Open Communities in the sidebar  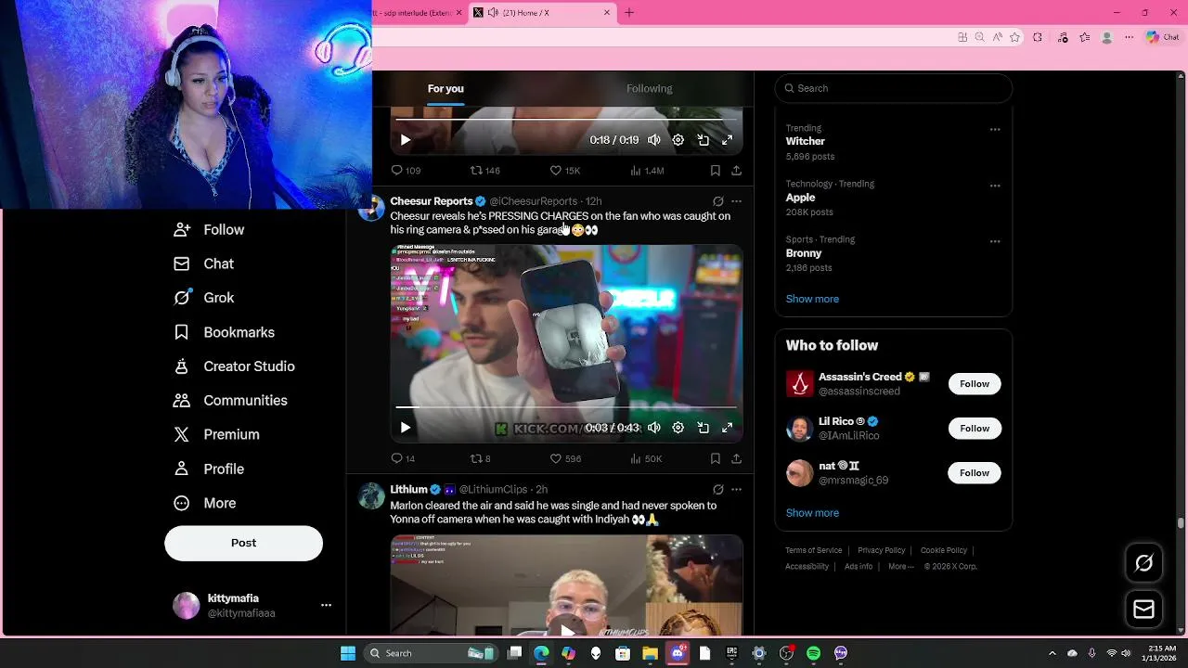[230, 400]
